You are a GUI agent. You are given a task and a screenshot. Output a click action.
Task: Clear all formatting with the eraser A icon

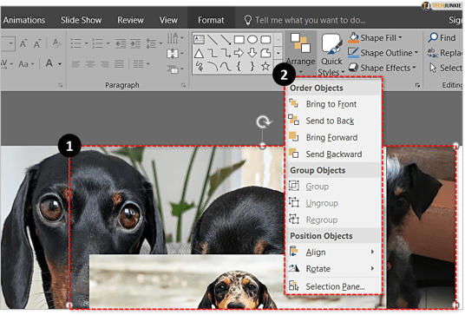coord(56,43)
